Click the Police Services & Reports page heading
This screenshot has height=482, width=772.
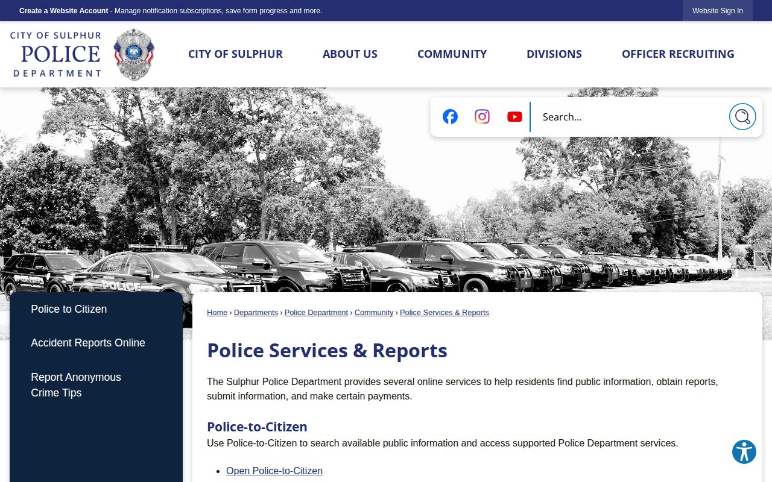[x=327, y=351]
